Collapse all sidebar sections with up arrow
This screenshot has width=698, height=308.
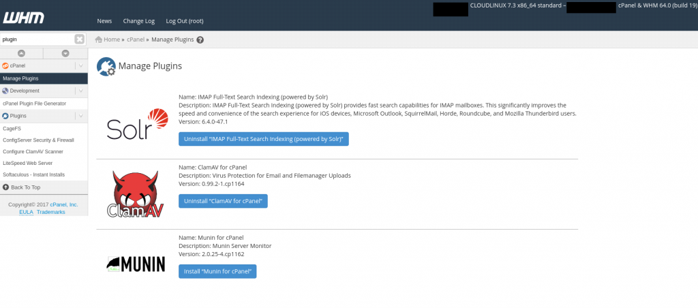tap(21, 53)
